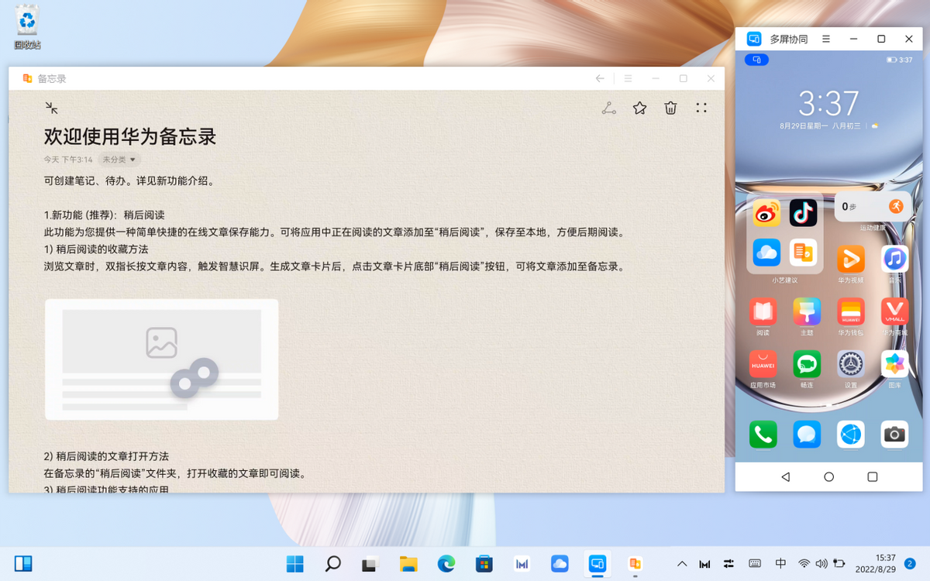Screen dimensions: 930x581
Task: Tap the phone's home navigation circle
Action: pyautogui.click(x=828, y=477)
